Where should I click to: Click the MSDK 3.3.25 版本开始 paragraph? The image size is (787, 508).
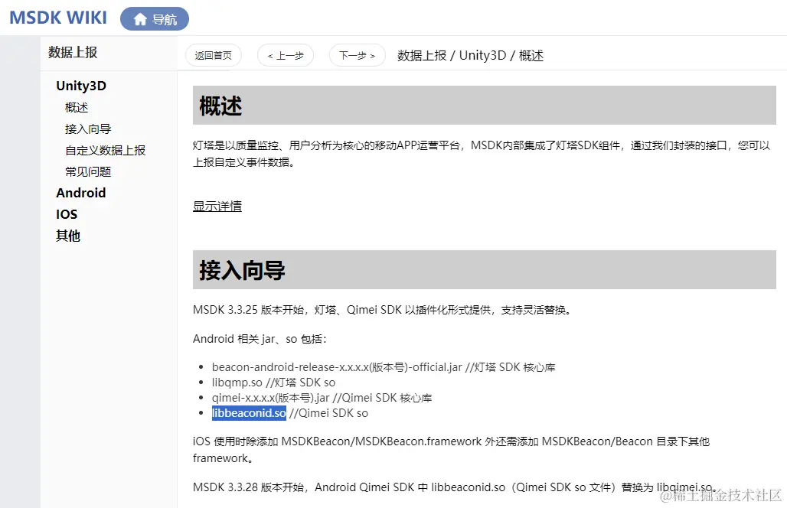coord(383,310)
